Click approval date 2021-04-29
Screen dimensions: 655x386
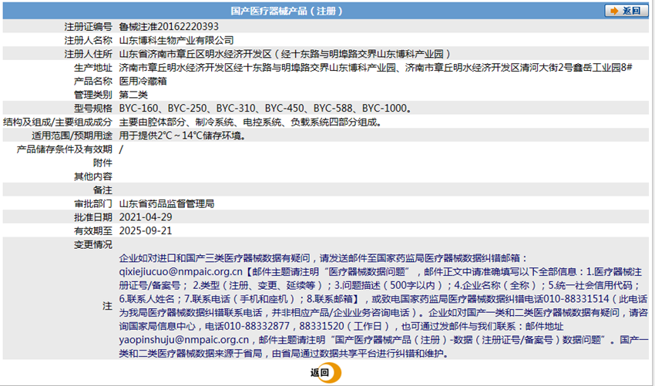pos(146,217)
